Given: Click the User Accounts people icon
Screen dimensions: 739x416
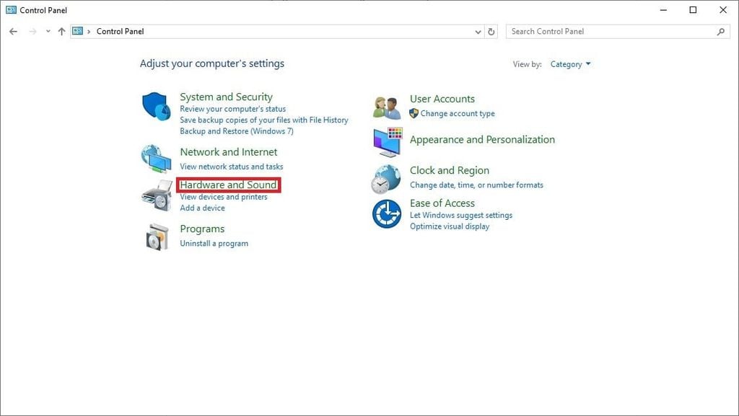Looking at the screenshot, I should point(387,107).
